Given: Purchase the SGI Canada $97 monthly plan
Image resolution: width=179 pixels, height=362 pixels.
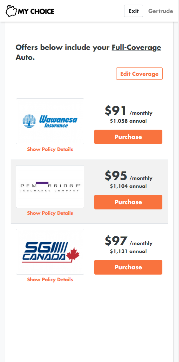Looking at the screenshot, I should point(128,267).
